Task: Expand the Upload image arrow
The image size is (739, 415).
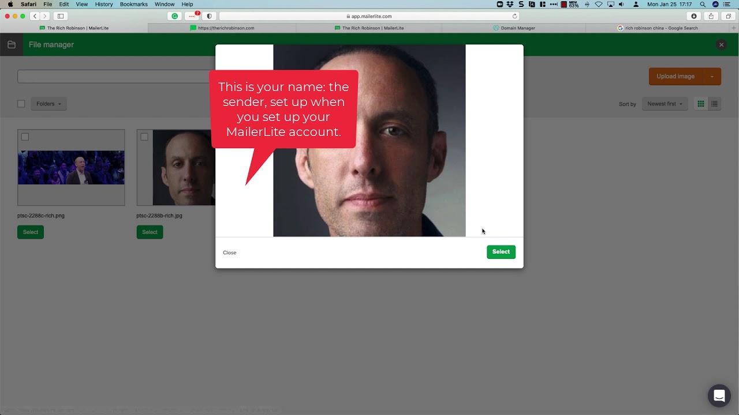Action: point(712,76)
